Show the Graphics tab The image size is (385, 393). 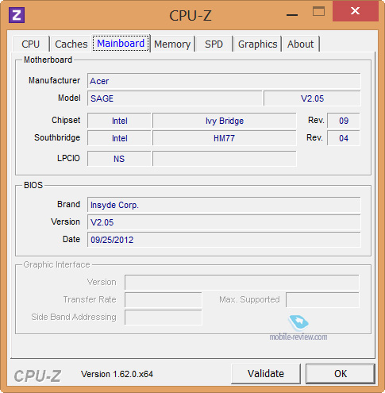pyautogui.click(x=257, y=44)
